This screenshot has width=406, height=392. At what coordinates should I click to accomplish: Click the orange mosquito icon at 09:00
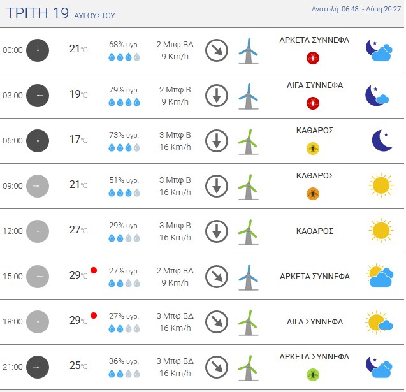click(313, 194)
